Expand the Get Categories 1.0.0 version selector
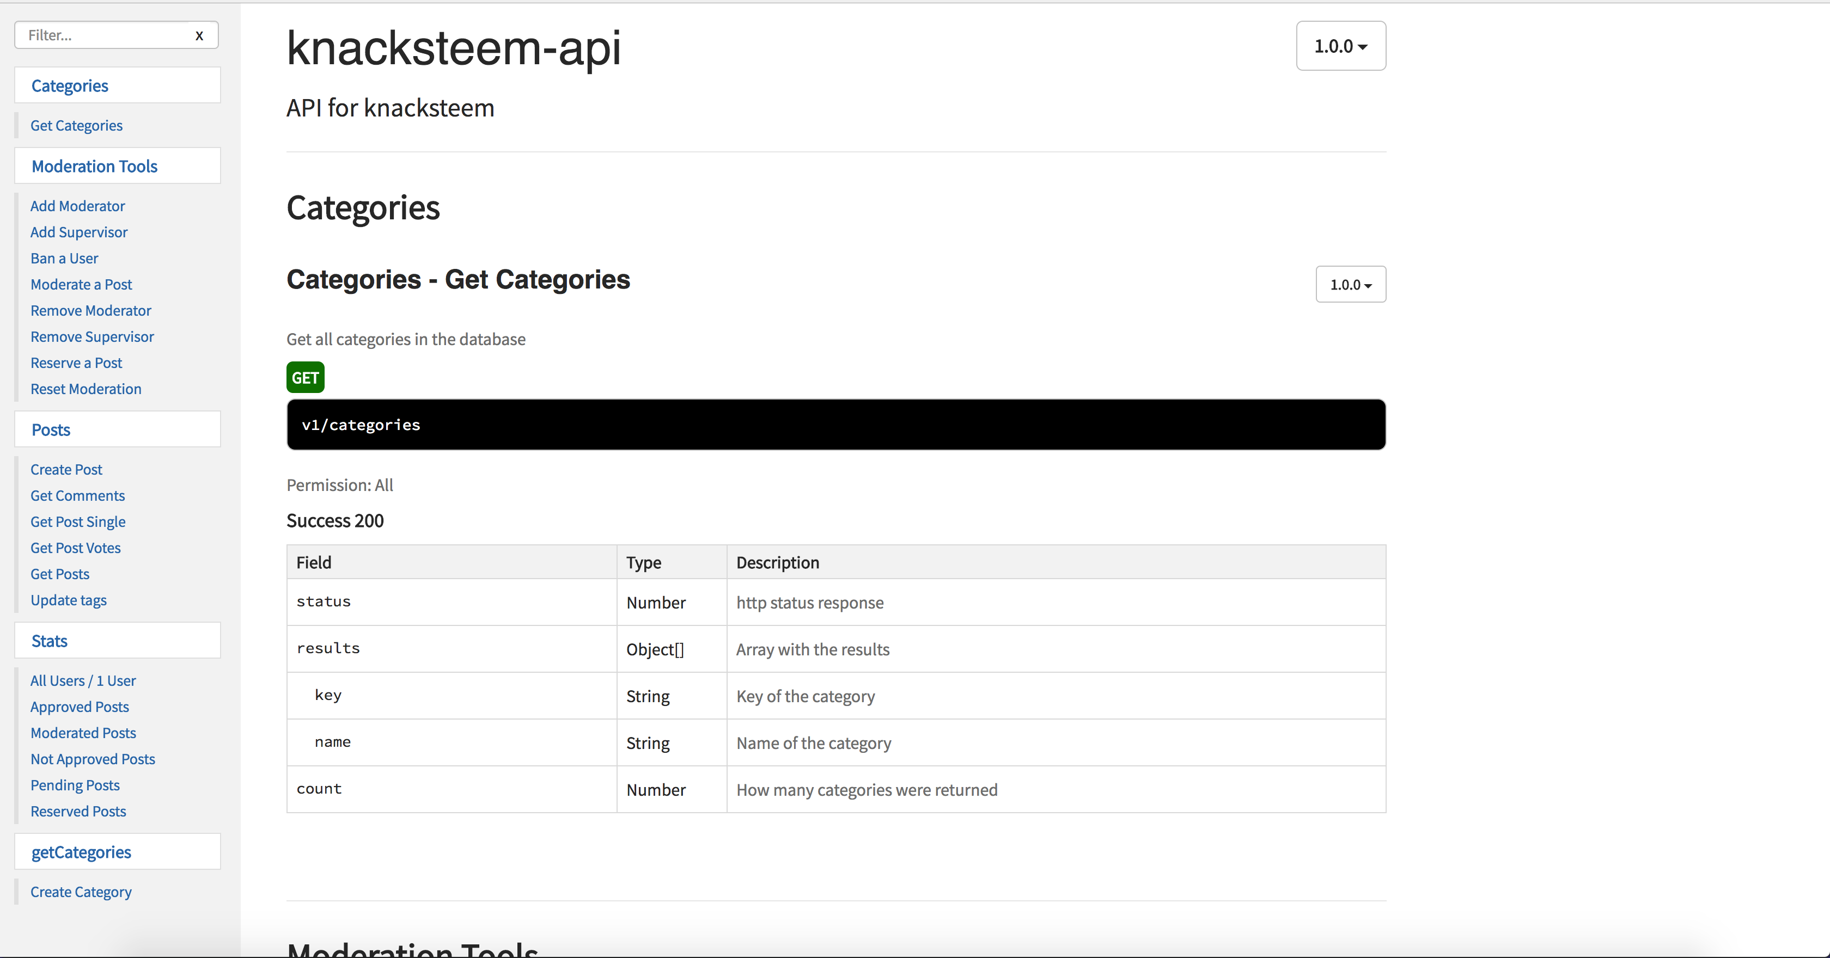The height and width of the screenshot is (958, 1830). coord(1350,285)
